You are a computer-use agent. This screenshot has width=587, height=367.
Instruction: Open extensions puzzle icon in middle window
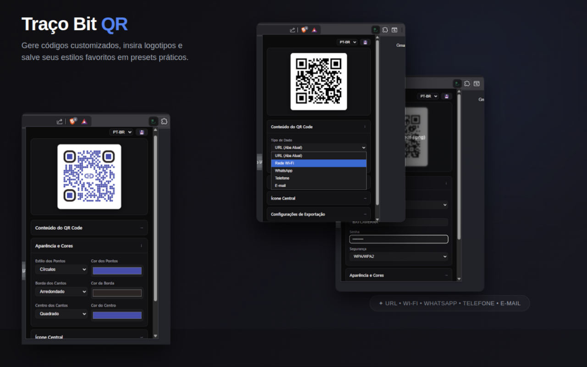coord(385,30)
